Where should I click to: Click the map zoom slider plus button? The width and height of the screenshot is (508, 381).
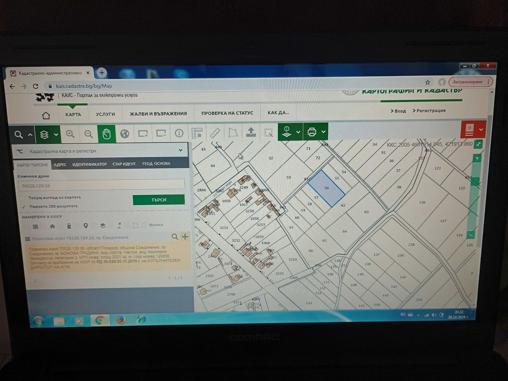[477, 158]
